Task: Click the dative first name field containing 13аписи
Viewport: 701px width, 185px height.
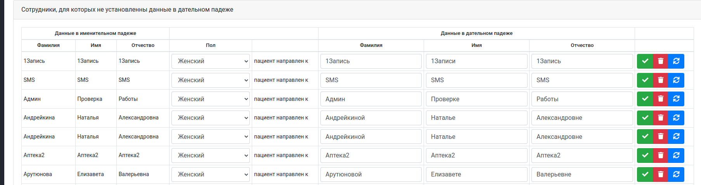Action: click(x=476, y=61)
